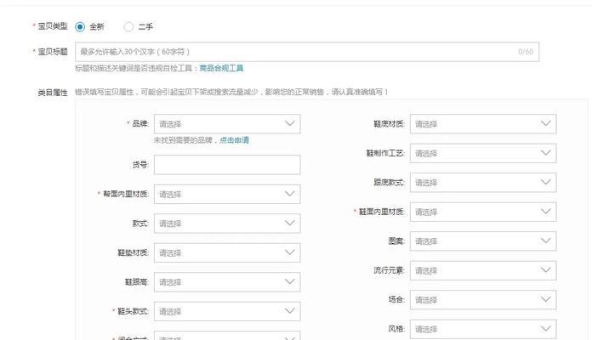The height and width of the screenshot is (340, 592).
Task: Click the 宝贝类型 label
Action: pos(53,26)
